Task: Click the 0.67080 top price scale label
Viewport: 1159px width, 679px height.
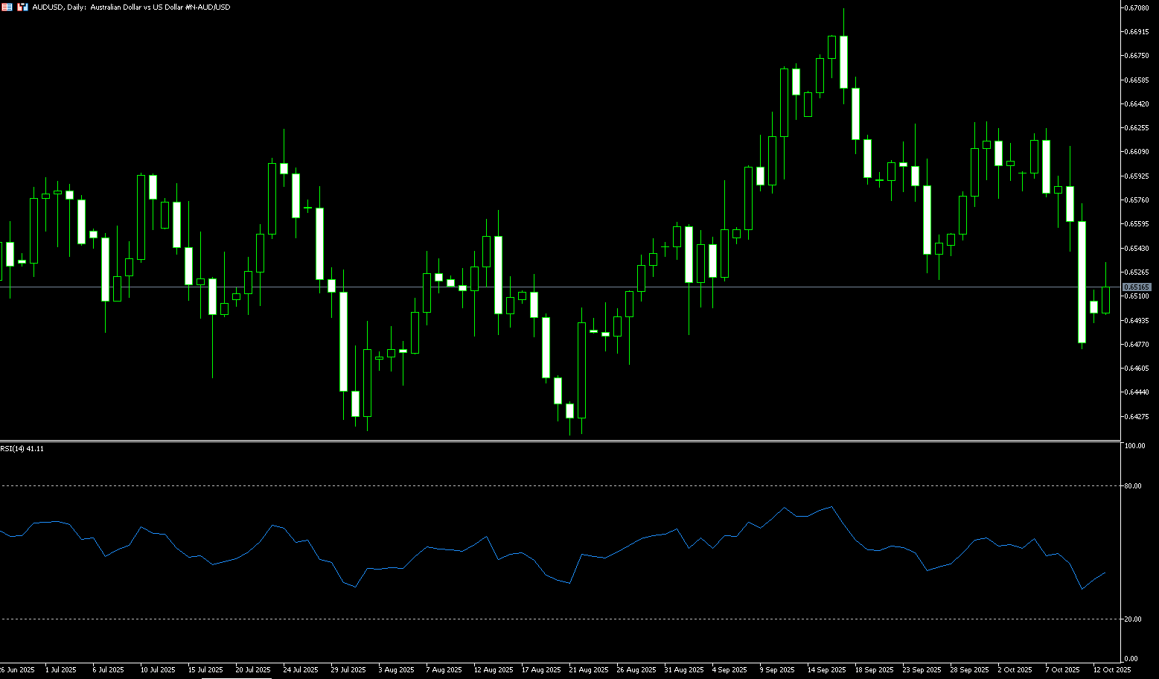Action: [x=1137, y=8]
